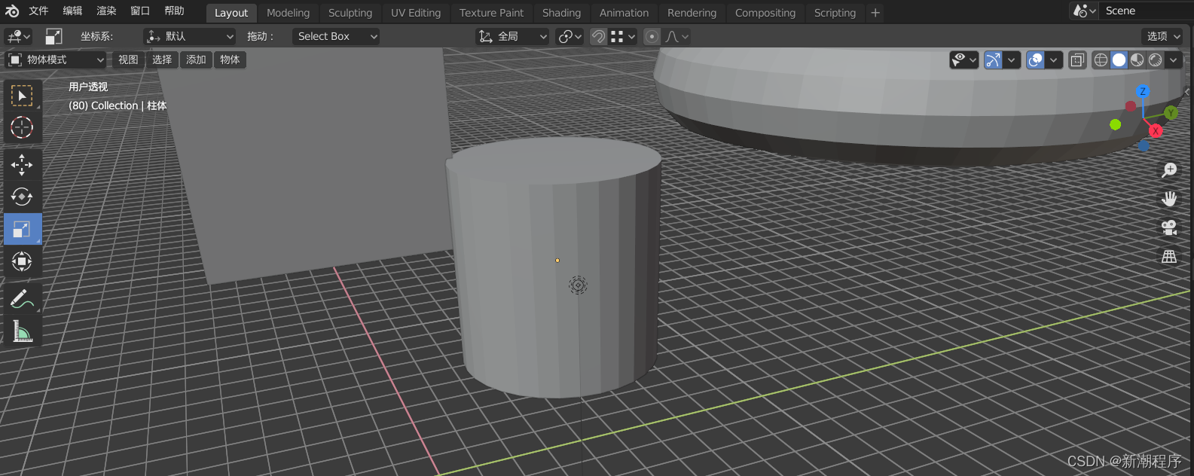
Task: Toggle viewport overlays display
Action: pos(1036,59)
